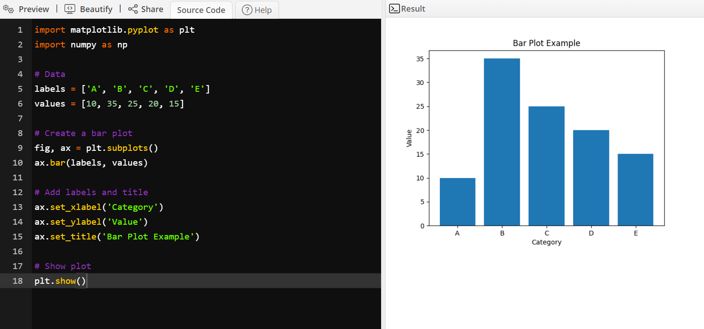Viewport: 704px width, 329px height.
Task: Click the set_ylabel('Value') line
Action: click(x=91, y=222)
